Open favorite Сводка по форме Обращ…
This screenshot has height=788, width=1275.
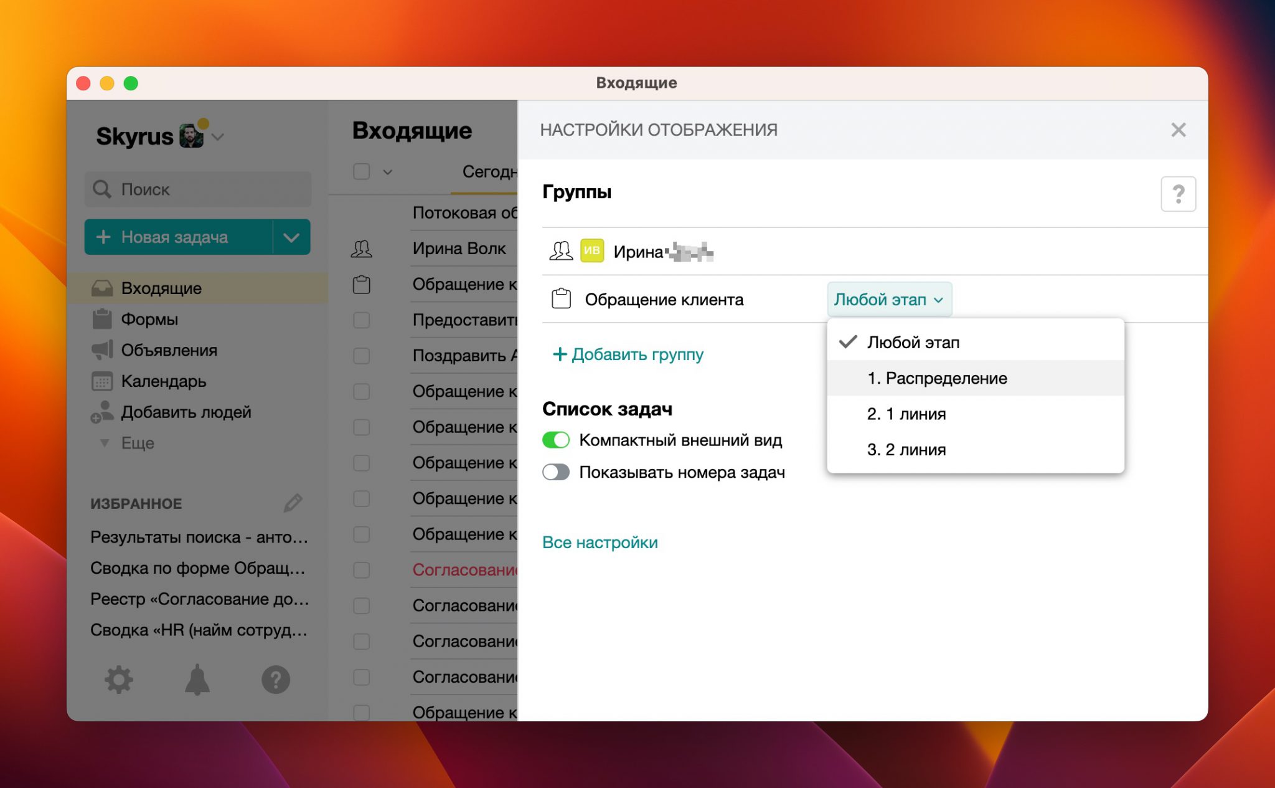(198, 568)
